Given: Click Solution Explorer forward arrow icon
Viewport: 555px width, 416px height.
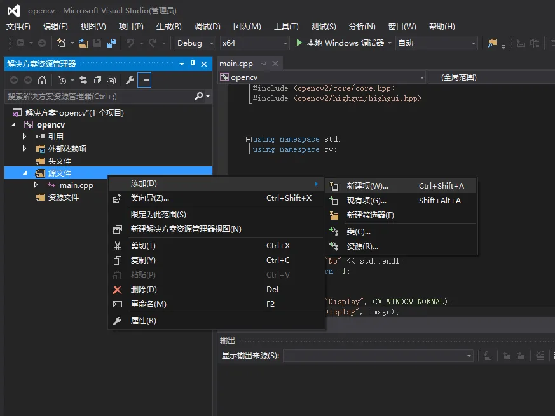Looking at the screenshot, I should [27, 80].
